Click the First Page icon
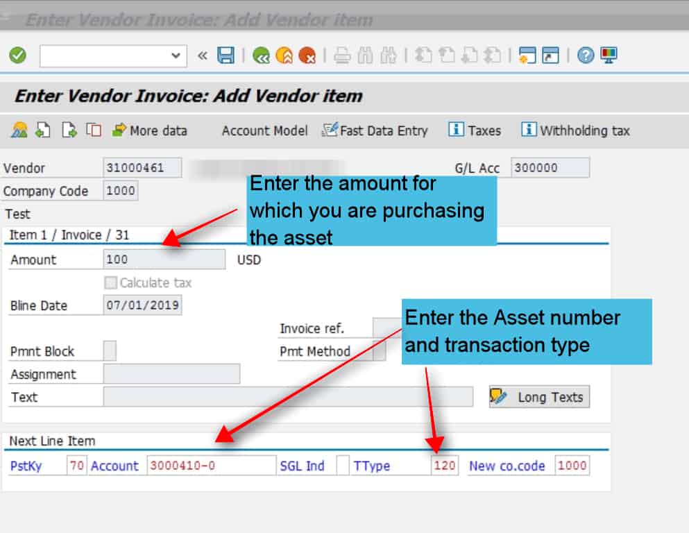Image resolution: width=689 pixels, height=533 pixels. 423,56
